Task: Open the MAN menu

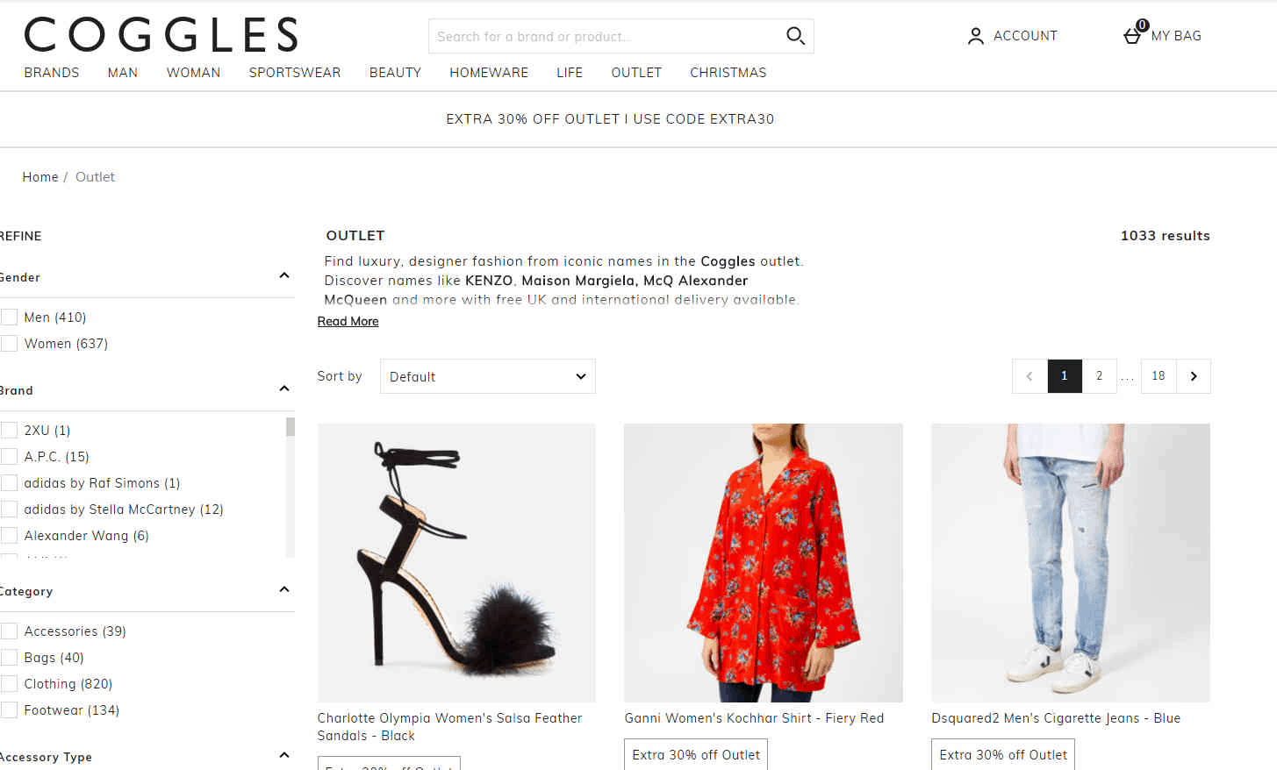Action: tap(123, 73)
